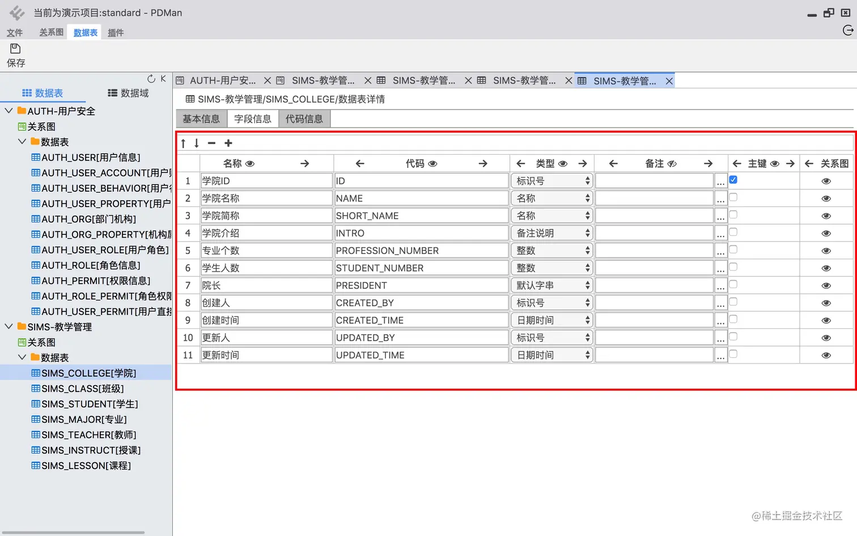Click the refresh icon in the sidebar header
The image size is (857, 536).
(151, 79)
